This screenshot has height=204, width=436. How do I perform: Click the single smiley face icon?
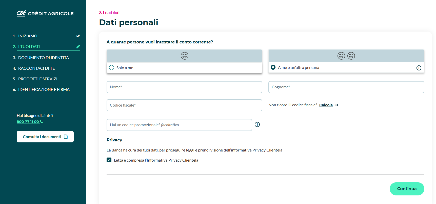185,56
